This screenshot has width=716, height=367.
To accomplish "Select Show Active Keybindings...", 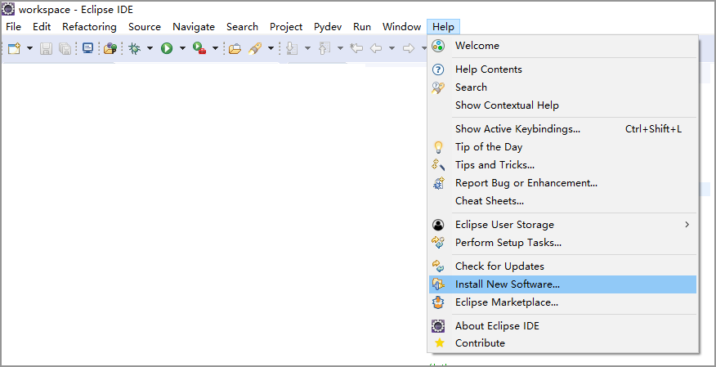I will click(x=562, y=129).
